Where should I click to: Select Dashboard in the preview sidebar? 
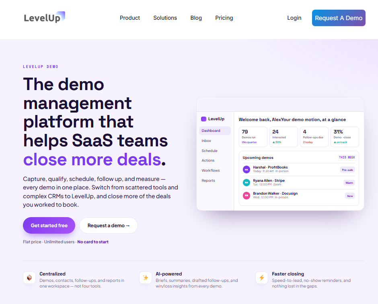[215, 131]
